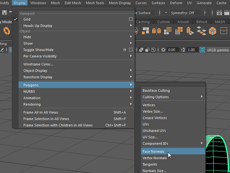Image resolution: width=230 pixels, height=173 pixels.
Task: Click the camera exposure aperture icon
Action: (163, 50)
